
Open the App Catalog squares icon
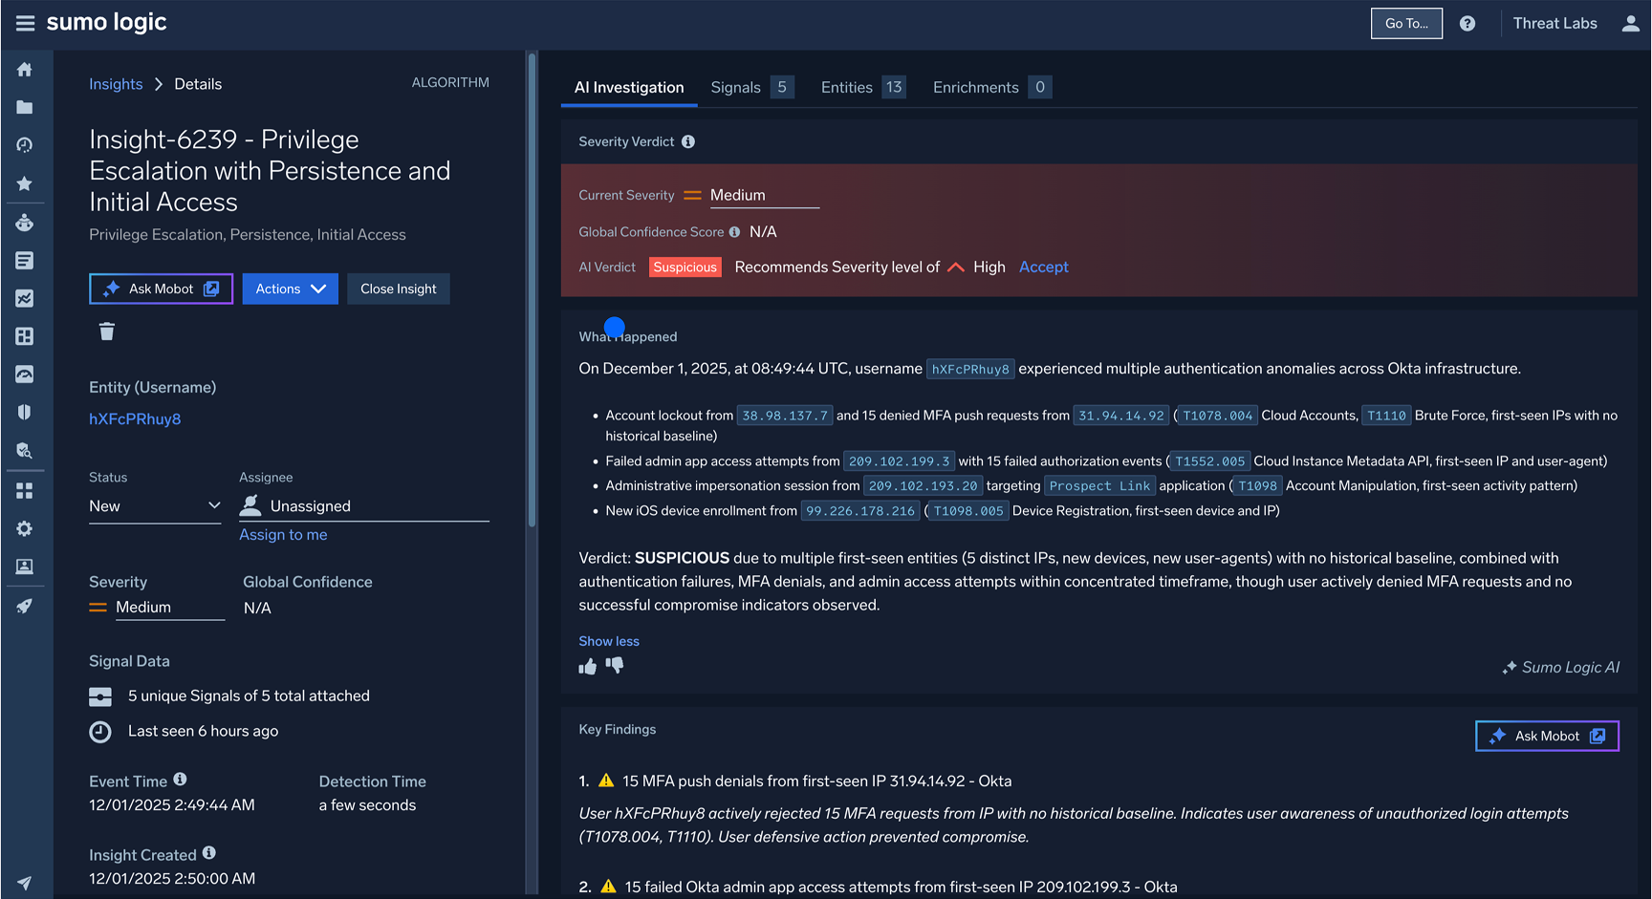pyautogui.click(x=25, y=490)
